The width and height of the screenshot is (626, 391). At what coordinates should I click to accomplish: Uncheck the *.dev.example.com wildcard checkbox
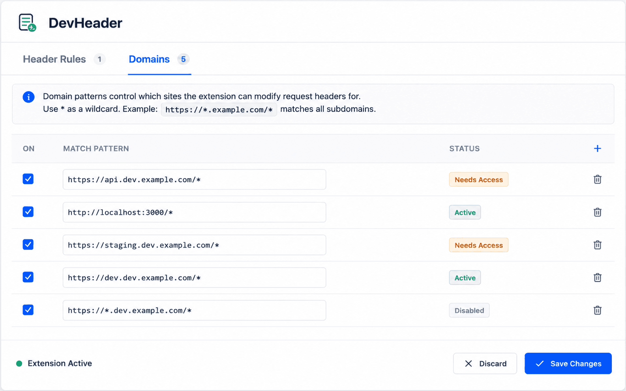click(28, 310)
